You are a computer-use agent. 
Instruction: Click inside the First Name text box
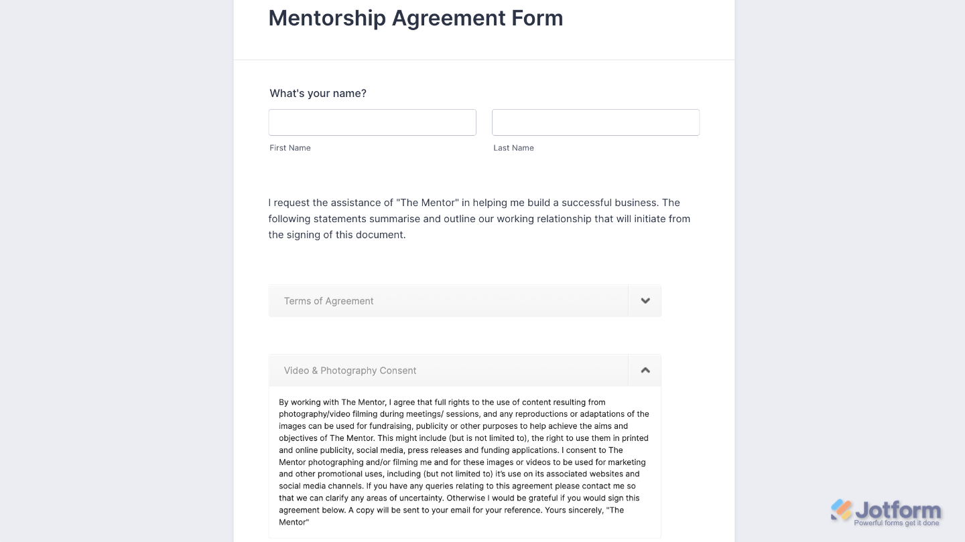click(x=372, y=122)
